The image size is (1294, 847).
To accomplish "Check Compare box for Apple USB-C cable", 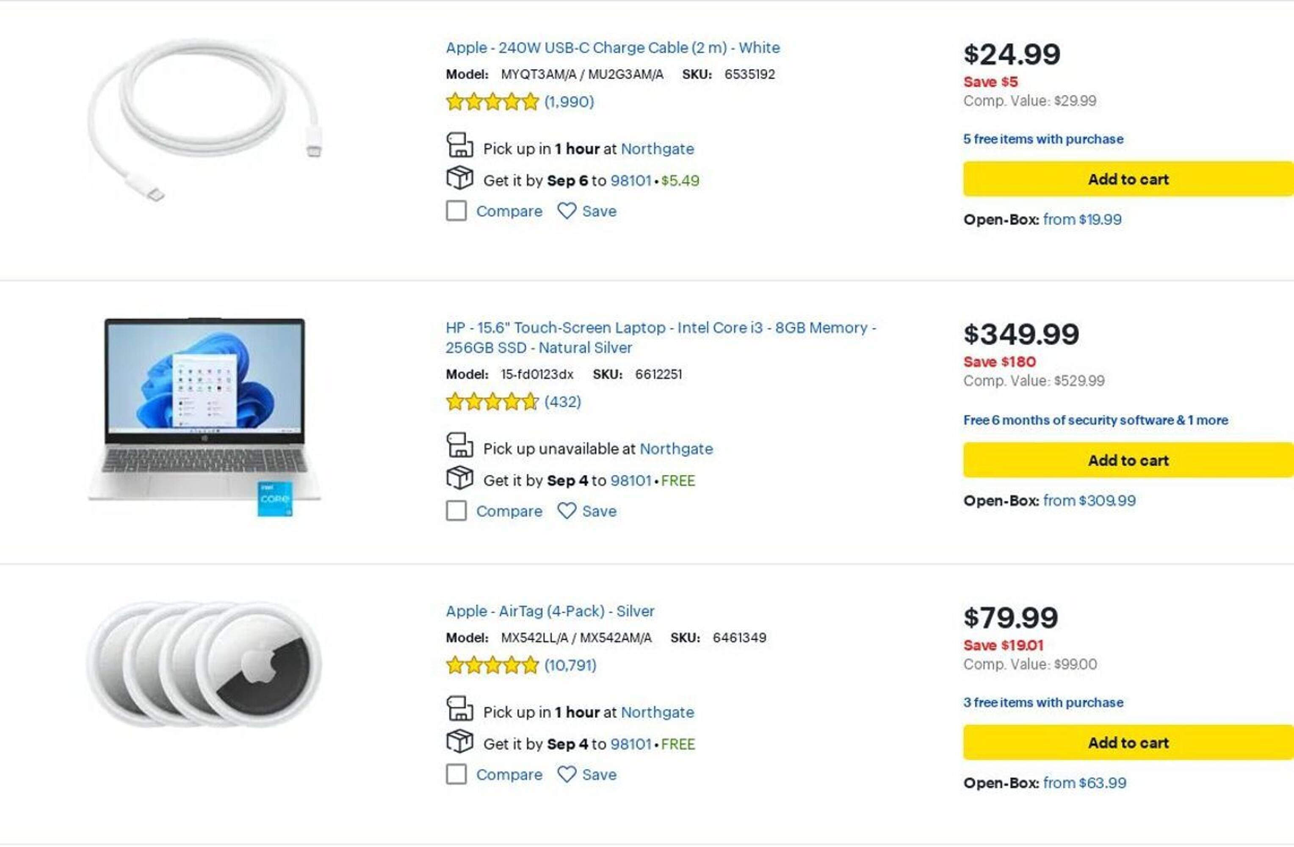I will tap(456, 211).
